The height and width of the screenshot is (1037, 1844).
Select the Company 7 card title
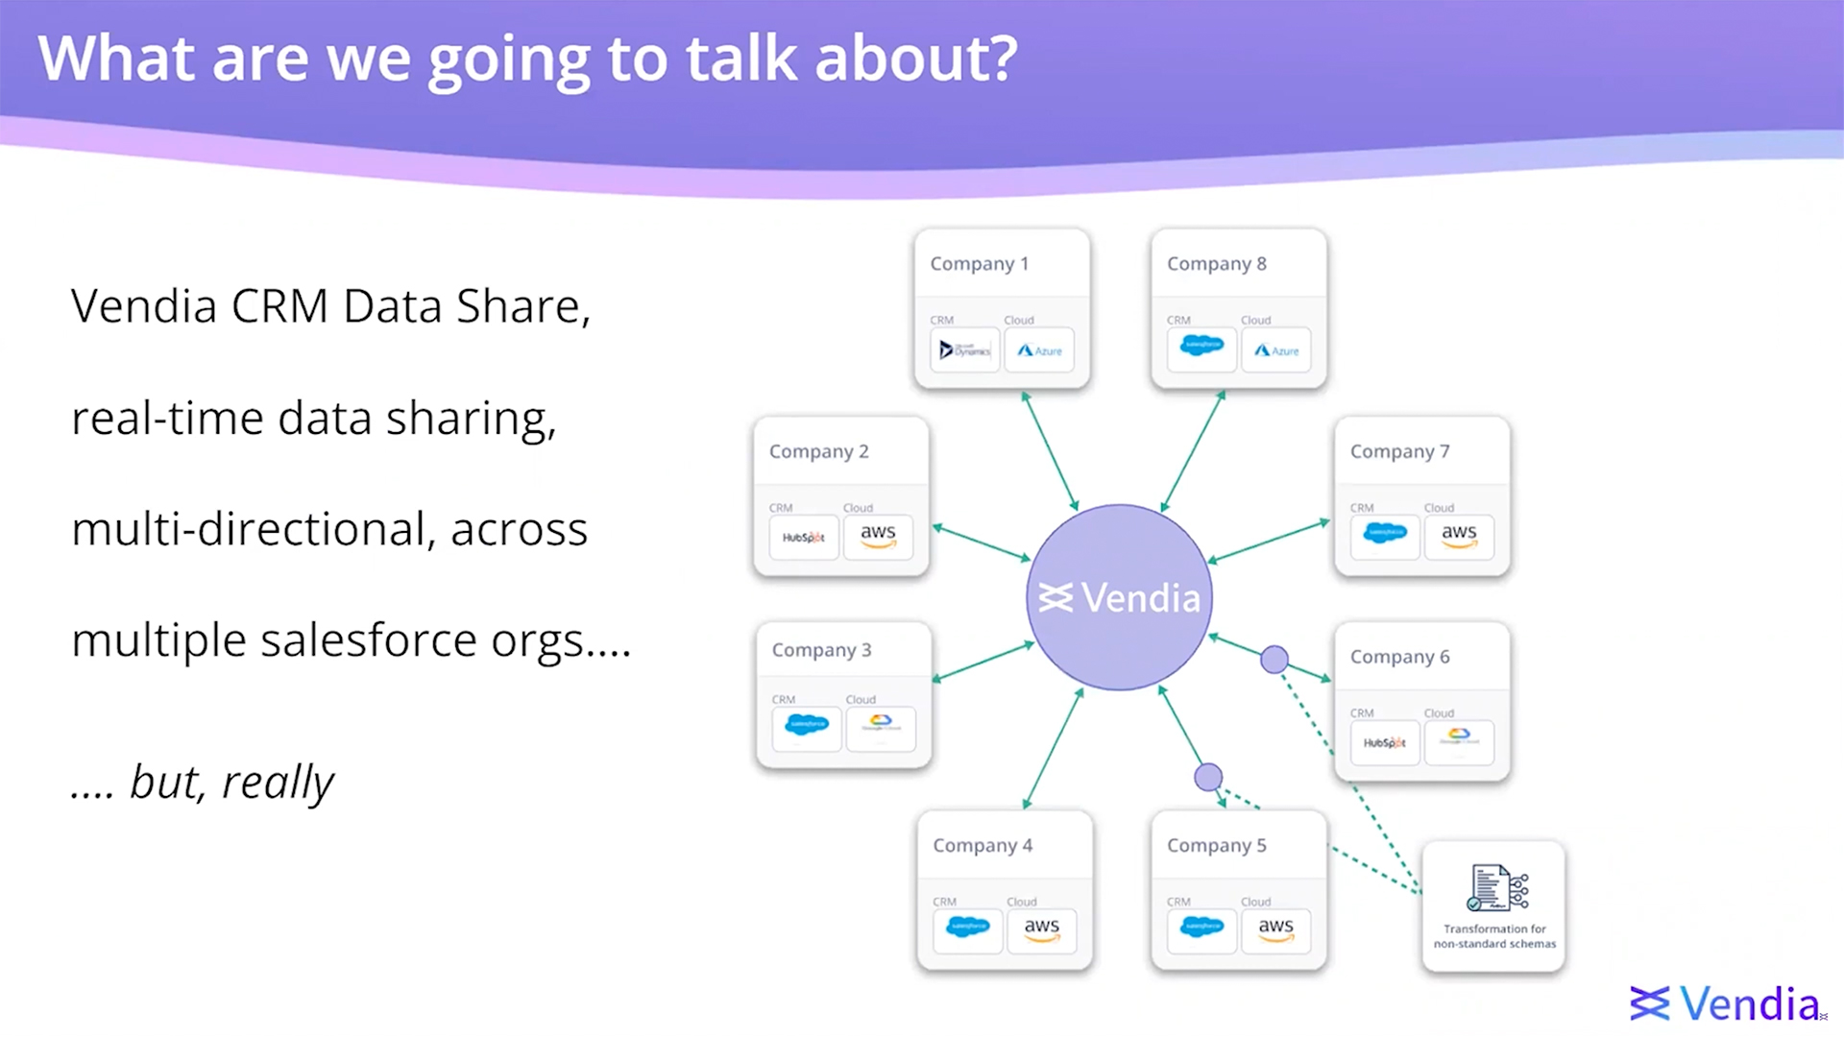(x=1399, y=451)
